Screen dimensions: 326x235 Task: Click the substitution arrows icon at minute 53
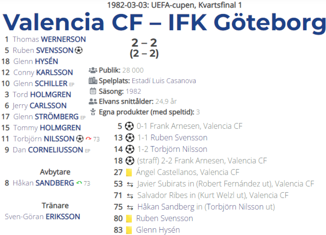[x=130, y=184]
